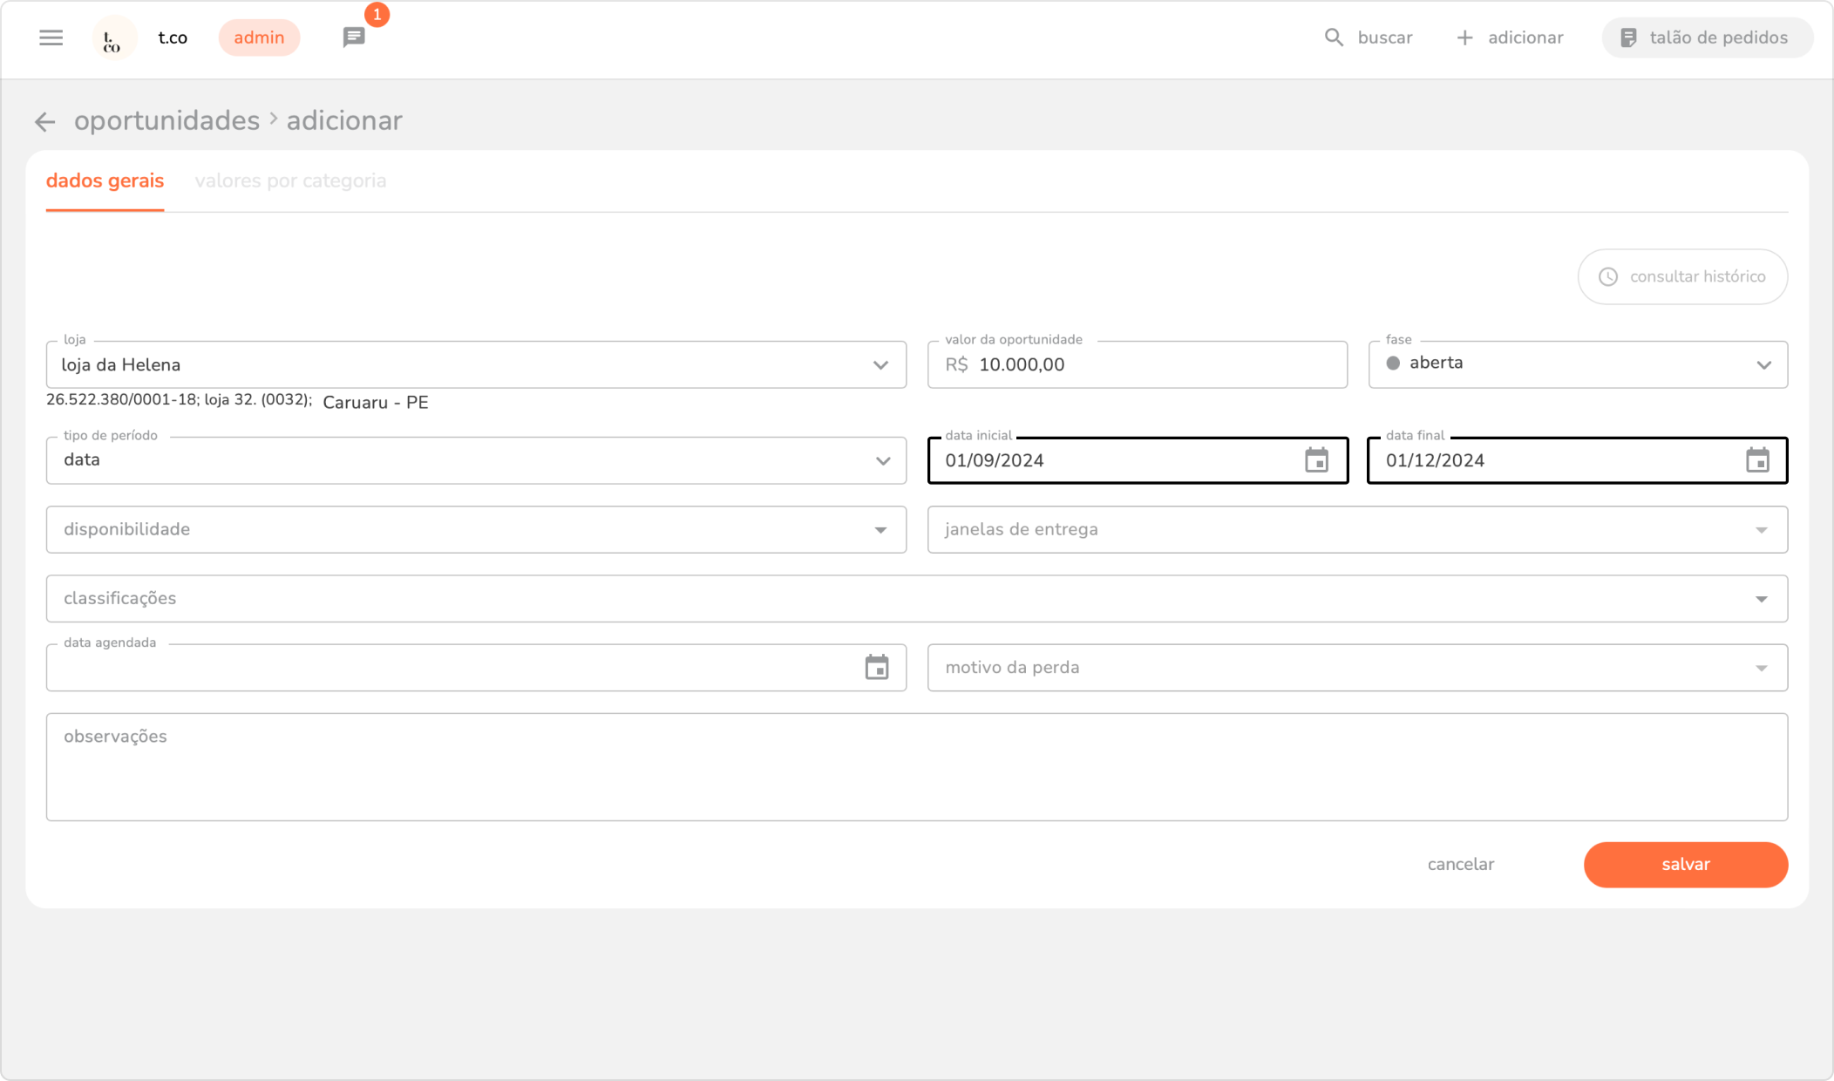Viewport: 1834px width, 1081px height.
Task: Open the messages notification icon
Action: (x=354, y=37)
